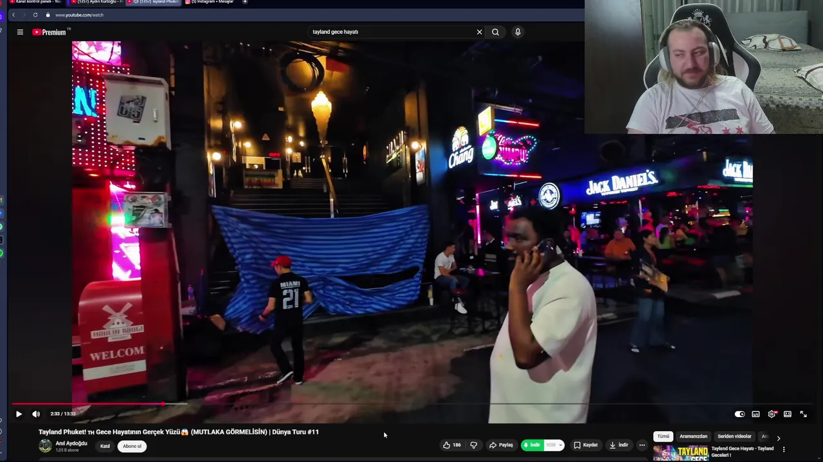The width and height of the screenshot is (823, 462).
Task: Open the three-dot more actions menu
Action: tap(642, 445)
